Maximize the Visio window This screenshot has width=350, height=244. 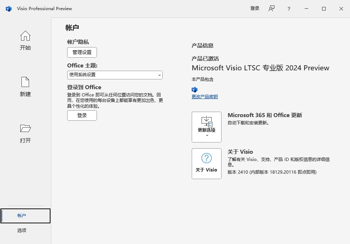point(323,9)
